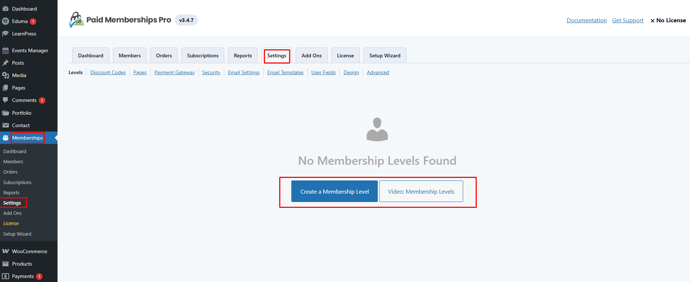Open the Reports tab
Screen dimensions: 690x282
[243, 56]
